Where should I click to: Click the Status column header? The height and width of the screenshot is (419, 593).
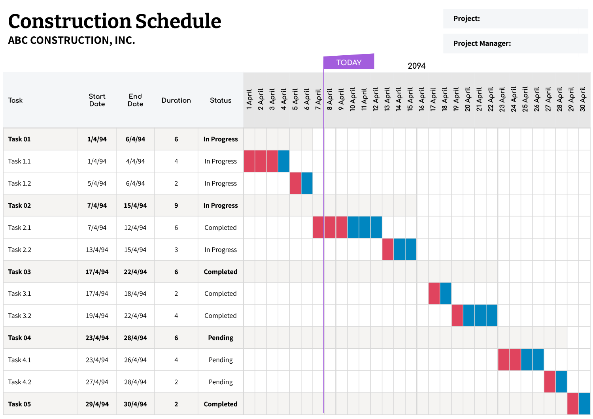coord(221,100)
